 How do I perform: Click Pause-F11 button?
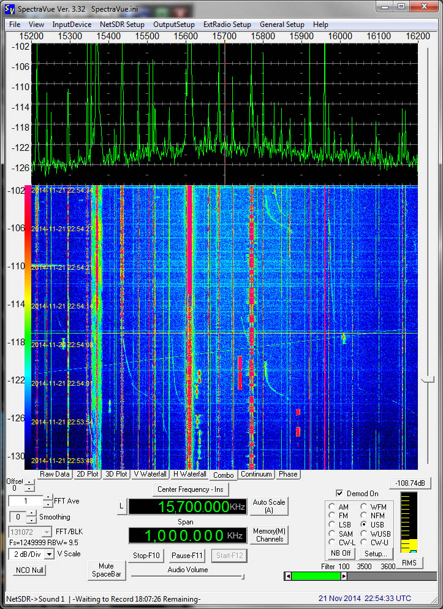[187, 556]
